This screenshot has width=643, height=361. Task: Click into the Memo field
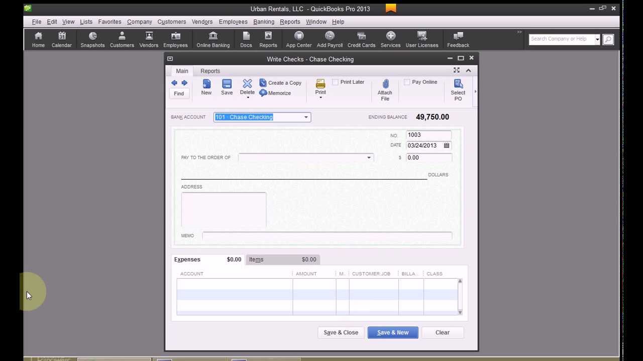(x=327, y=236)
